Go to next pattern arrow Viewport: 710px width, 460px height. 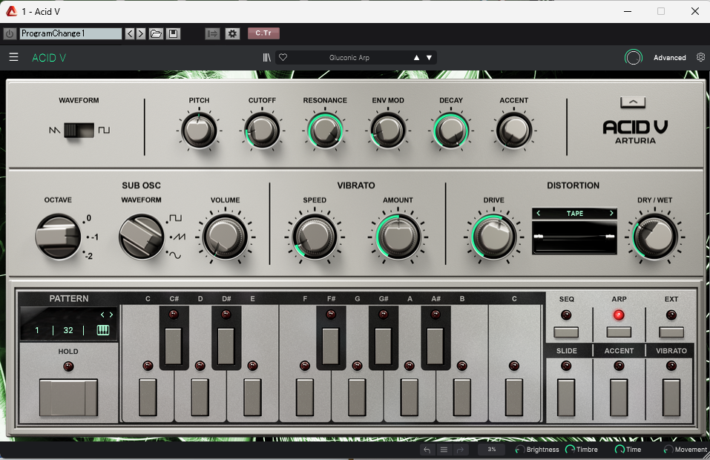point(111,315)
